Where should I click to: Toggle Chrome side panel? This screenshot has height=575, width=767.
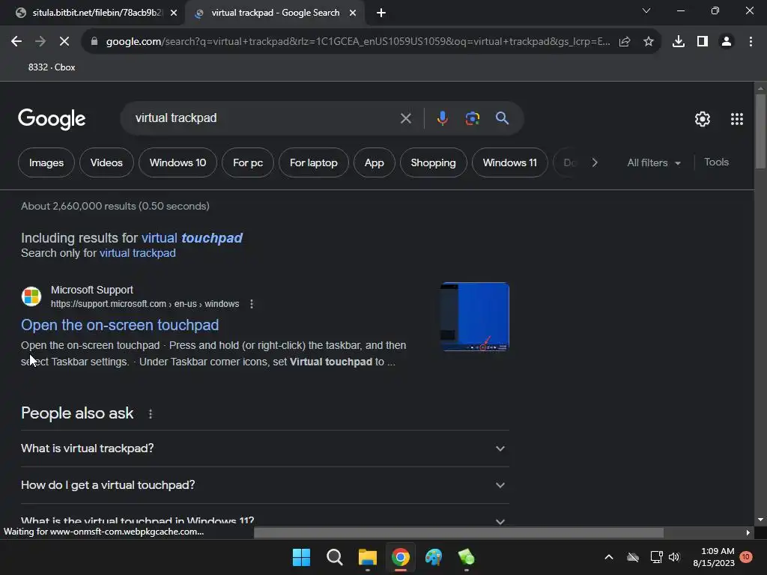703,42
